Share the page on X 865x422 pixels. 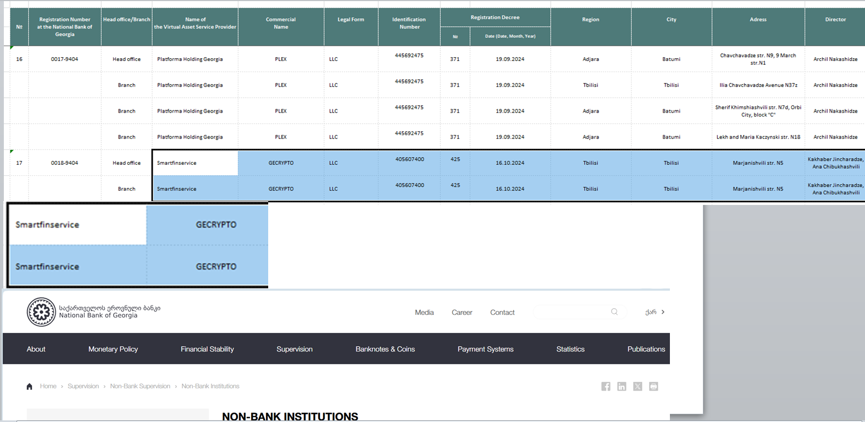coord(637,386)
